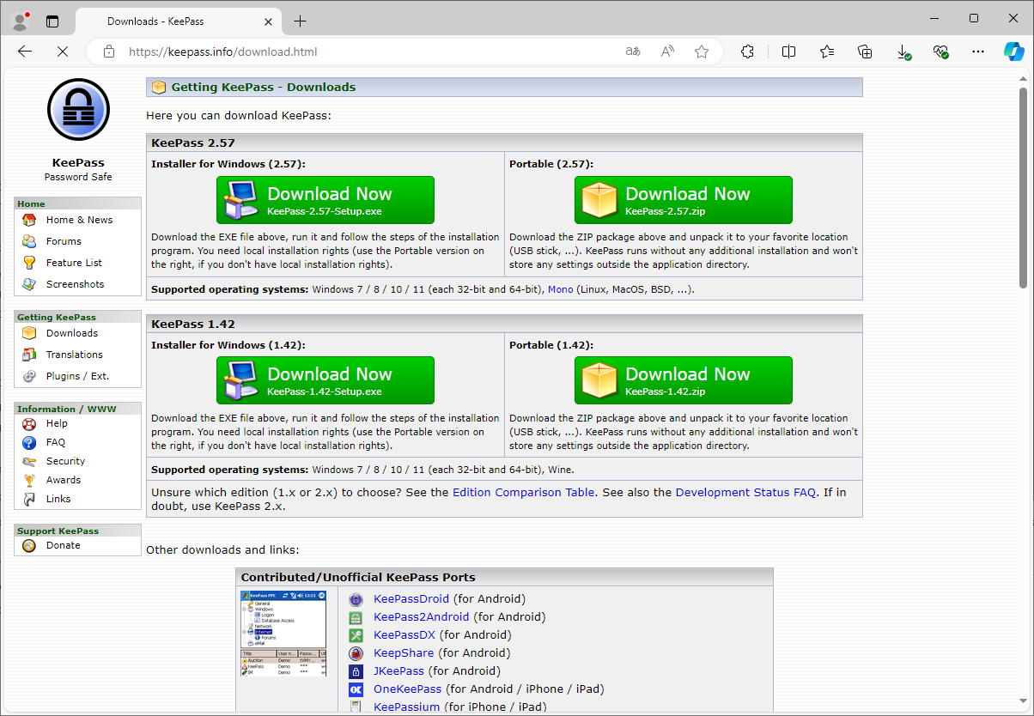The height and width of the screenshot is (716, 1034).
Task: Open Home & News sidebar link
Action: tap(79, 220)
